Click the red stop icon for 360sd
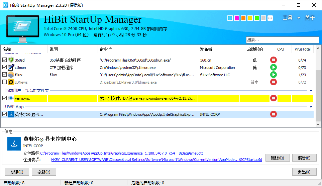This screenshot has height=186, width=322. point(273,60)
